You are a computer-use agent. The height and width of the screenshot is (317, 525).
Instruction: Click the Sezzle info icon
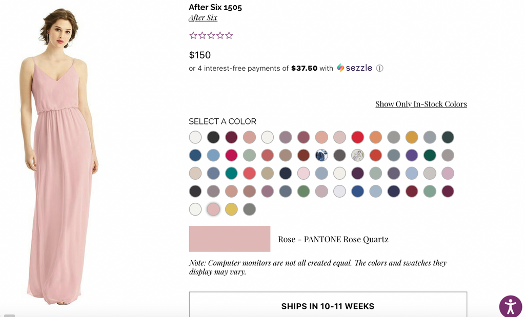[380, 68]
